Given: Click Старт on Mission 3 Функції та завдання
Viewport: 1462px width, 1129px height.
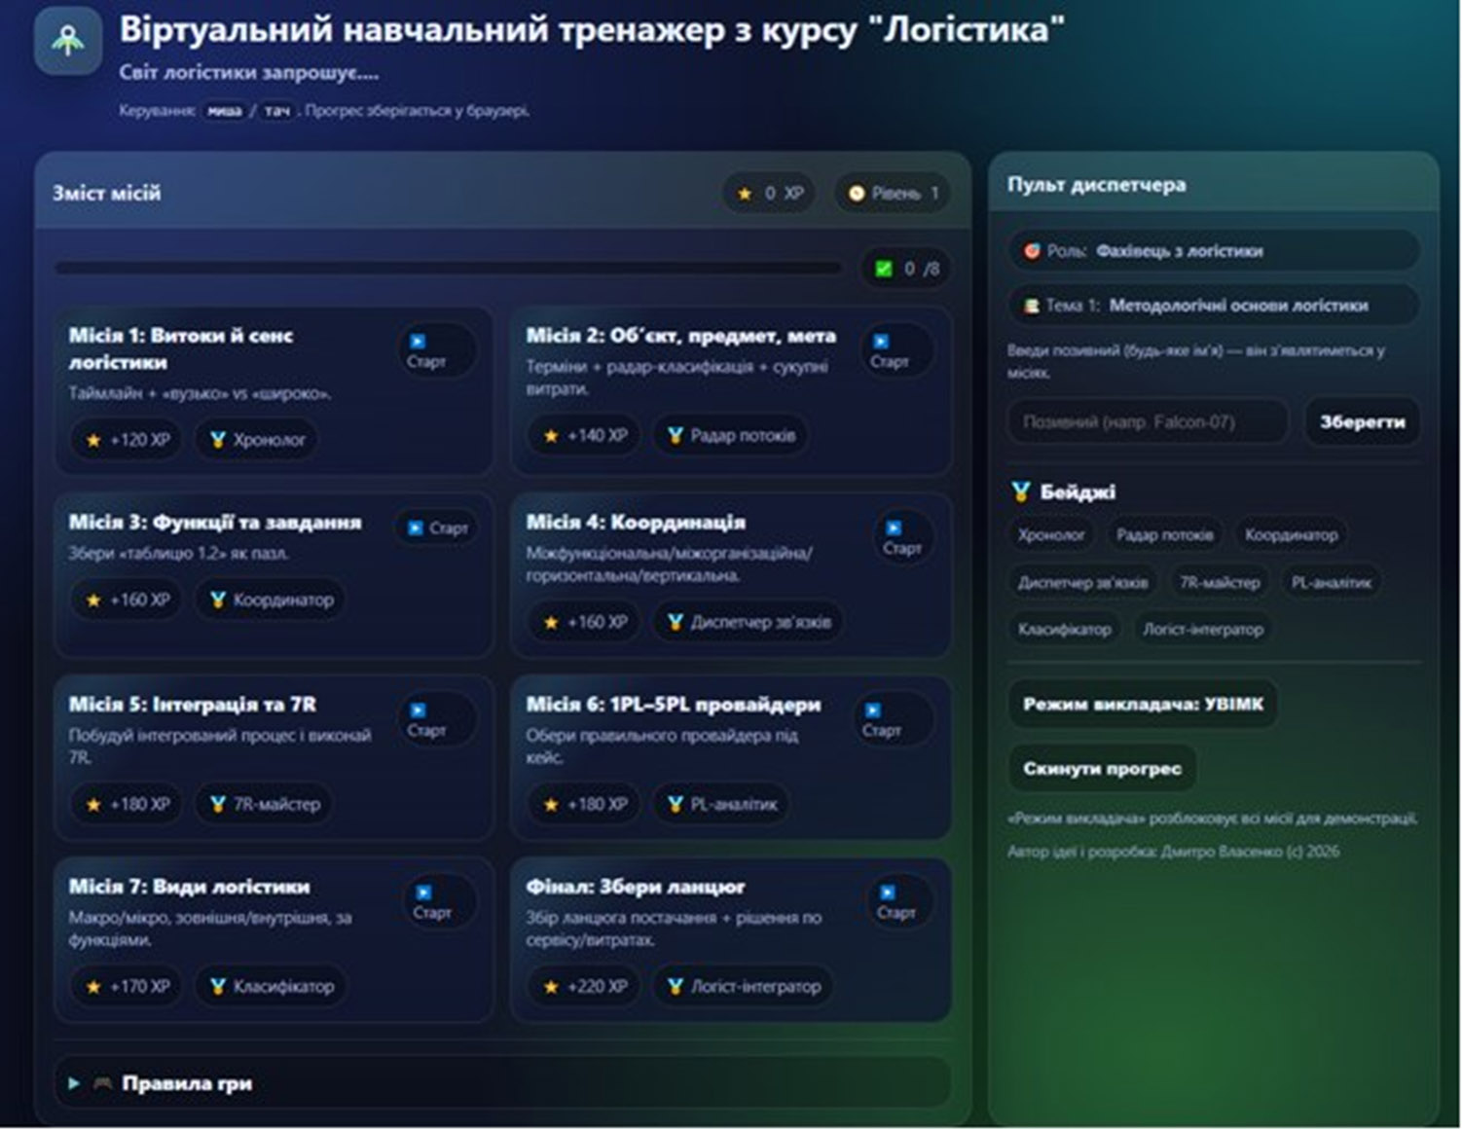Looking at the screenshot, I should 437,528.
